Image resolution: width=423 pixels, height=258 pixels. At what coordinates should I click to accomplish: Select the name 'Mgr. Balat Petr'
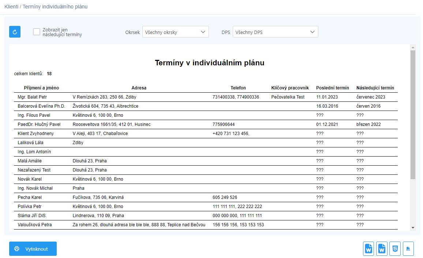32,97
